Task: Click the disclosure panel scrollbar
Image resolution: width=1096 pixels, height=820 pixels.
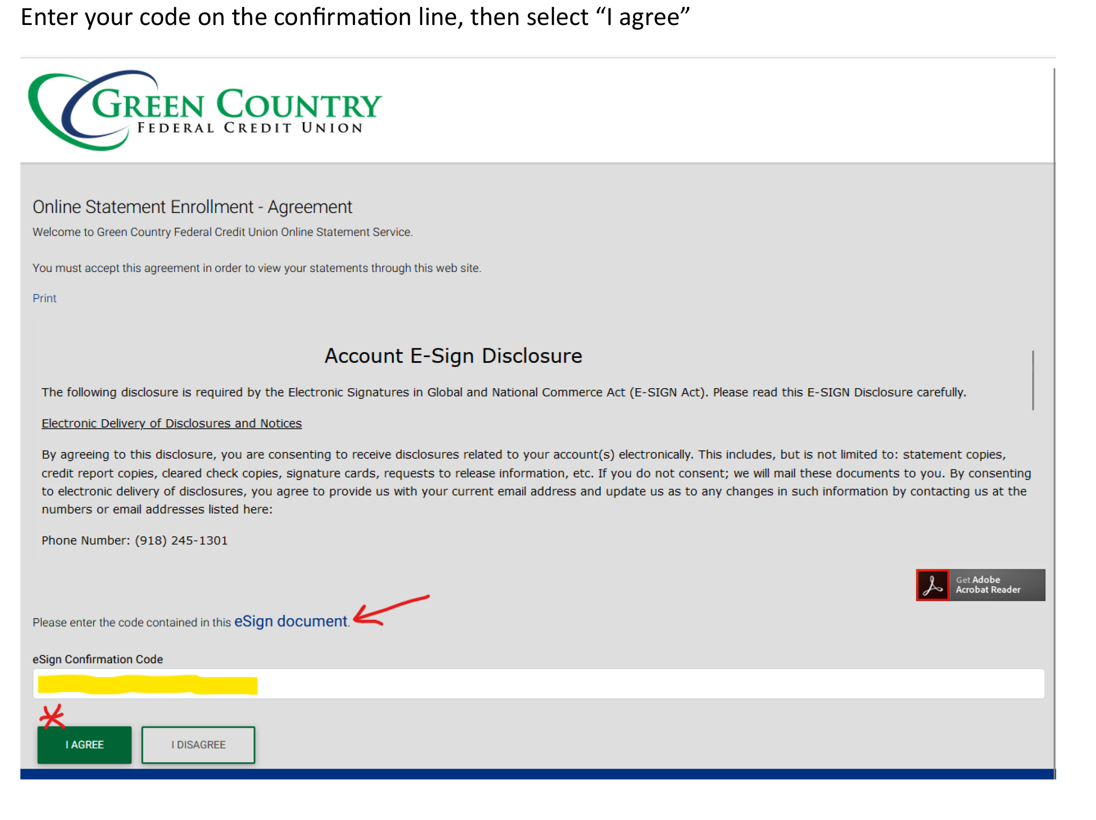Action: 1033,380
